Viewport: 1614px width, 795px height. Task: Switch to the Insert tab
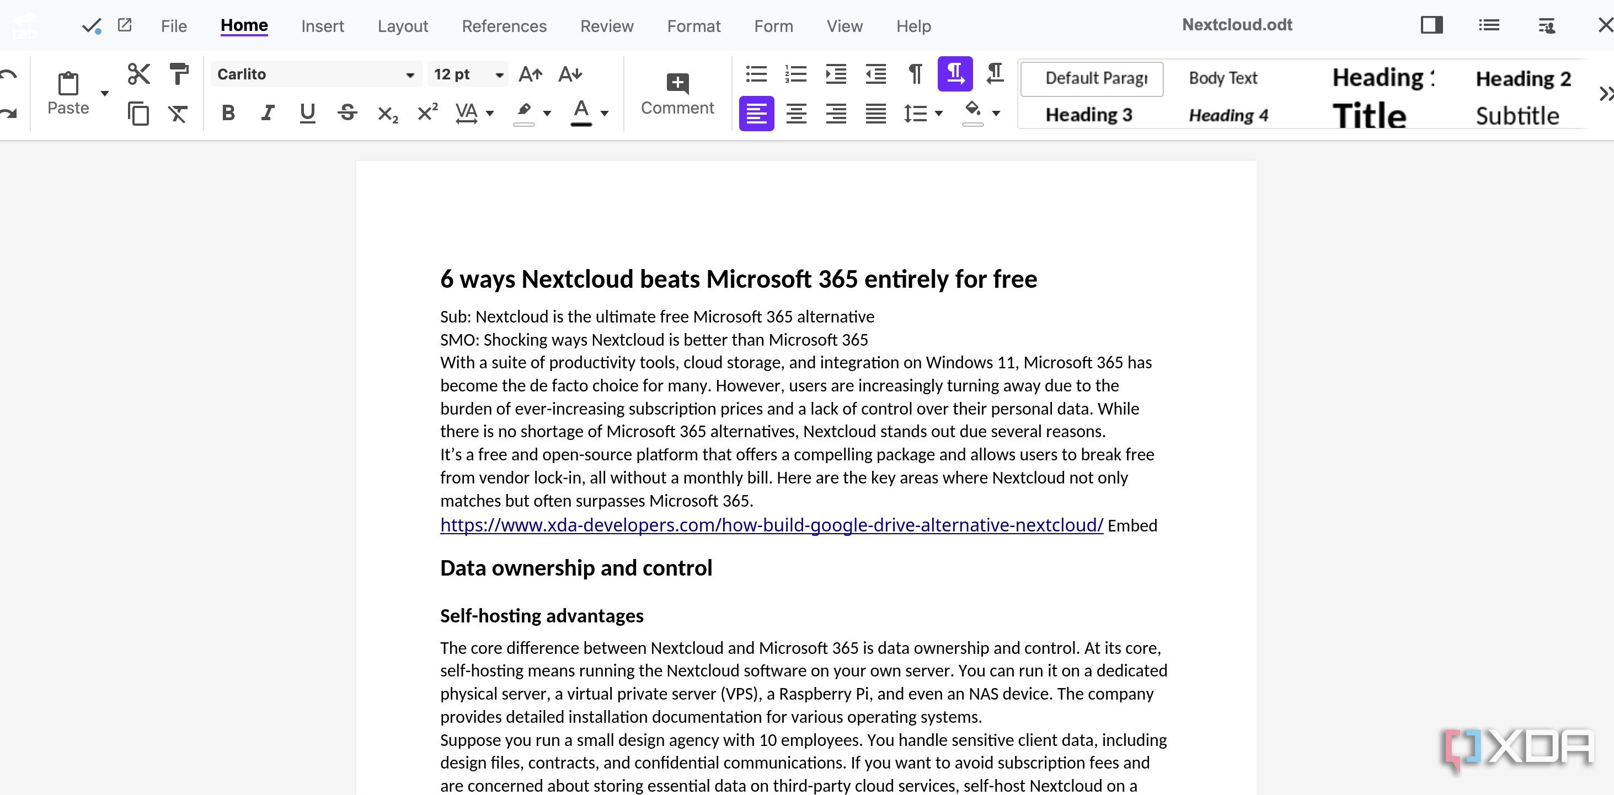point(323,26)
